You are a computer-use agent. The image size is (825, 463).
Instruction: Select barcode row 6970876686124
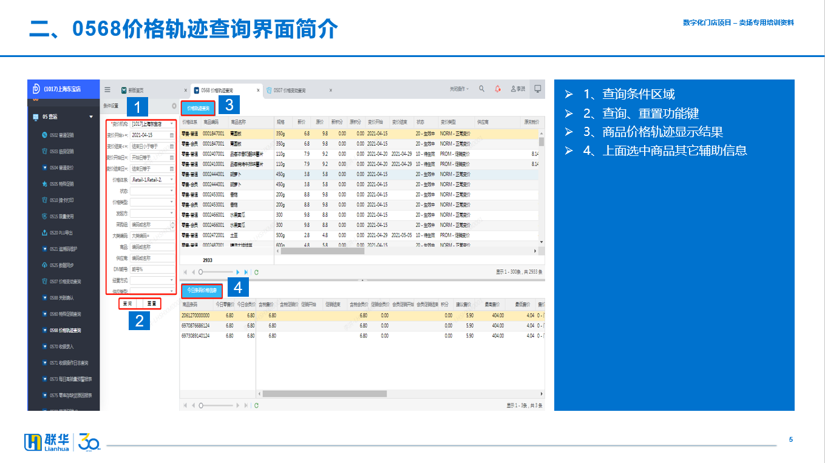[x=362, y=325]
